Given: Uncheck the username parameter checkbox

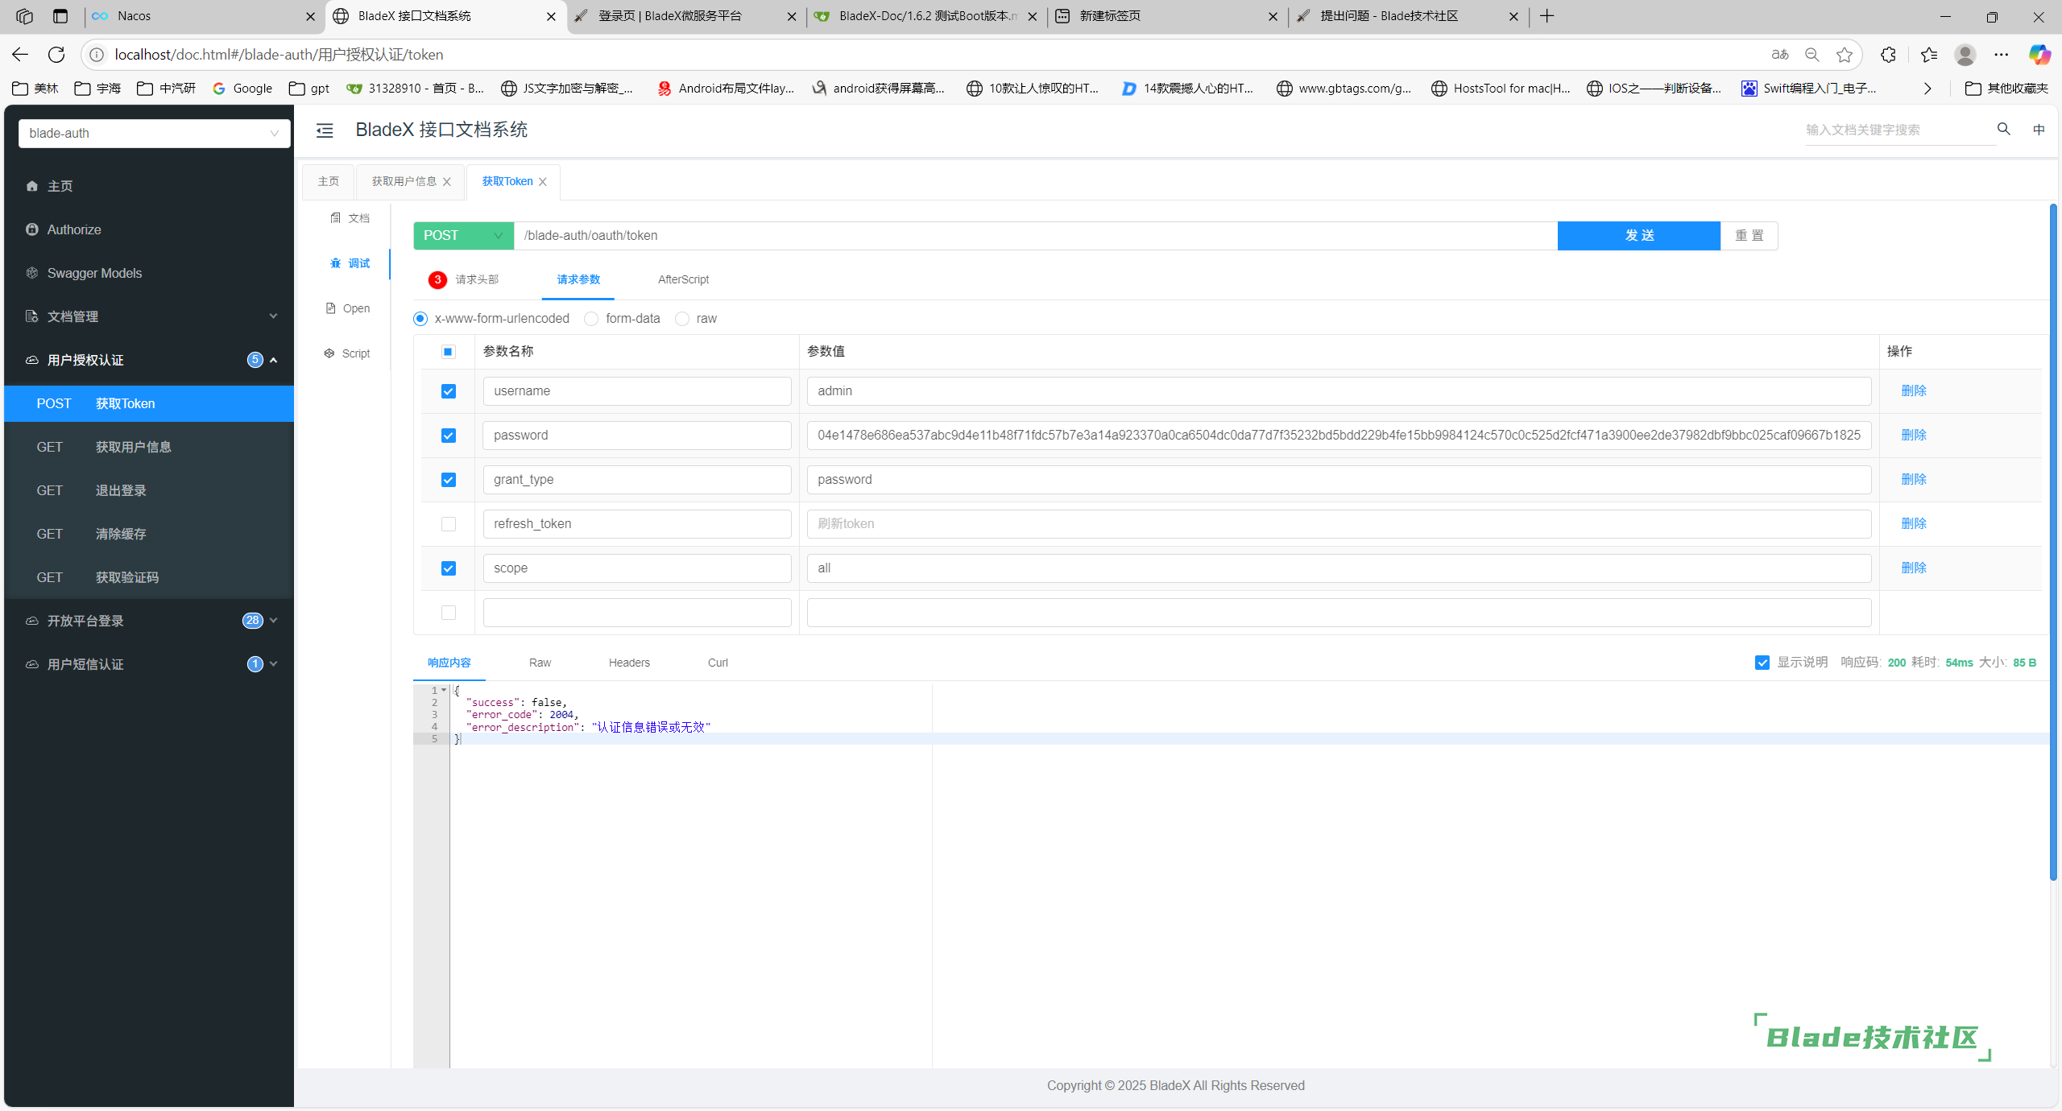Looking at the screenshot, I should pyautogui.click(x=449, y=391).
